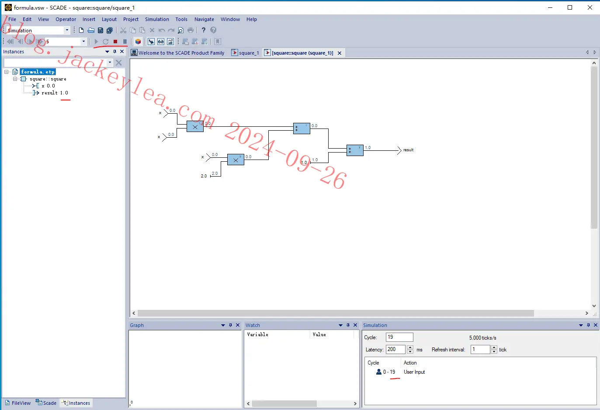This screenshot has height=410, width=600.
Task: Toggle the Watch glasses icon
Action: pyautogui.click(x=161, y=42)
